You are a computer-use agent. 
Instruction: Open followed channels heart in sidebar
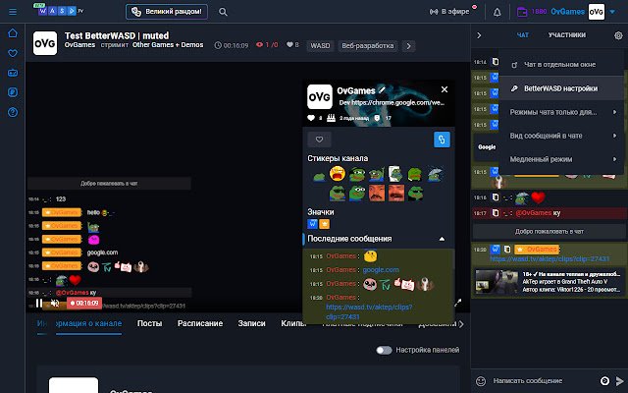click(13, 53)
